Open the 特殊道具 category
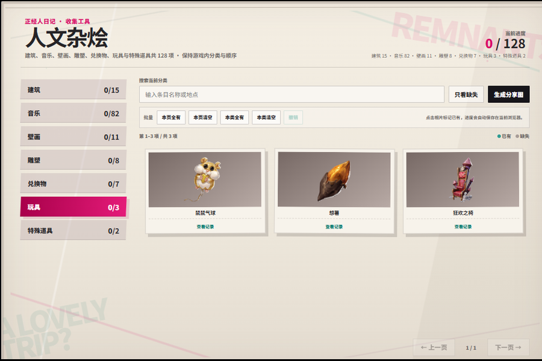The height and width of the screenshot is (361, 542). [x=73, y=231]
